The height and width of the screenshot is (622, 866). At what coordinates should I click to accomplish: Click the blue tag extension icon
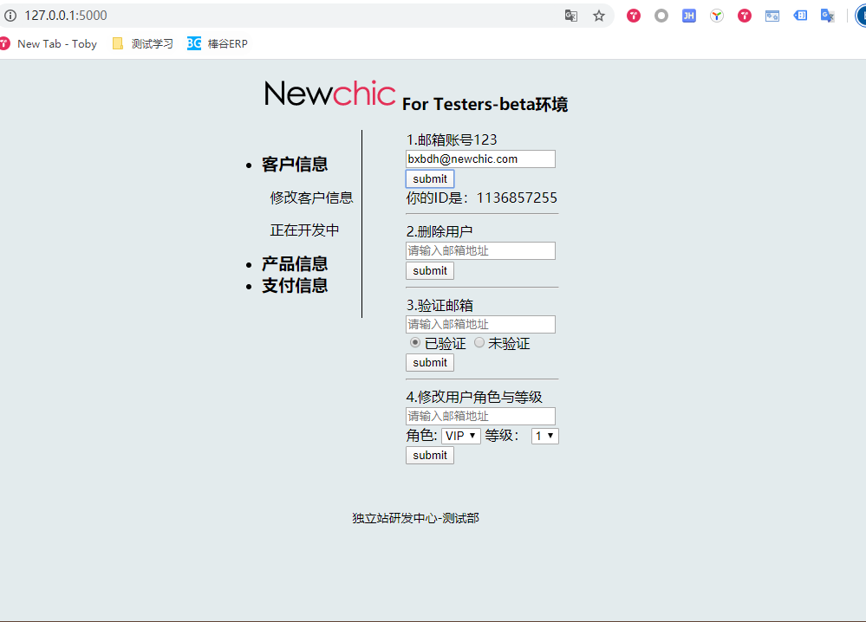[800, 16]
